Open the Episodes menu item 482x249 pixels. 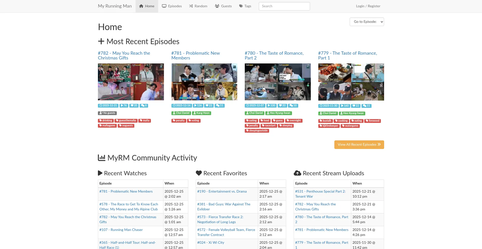pos(172,6)
